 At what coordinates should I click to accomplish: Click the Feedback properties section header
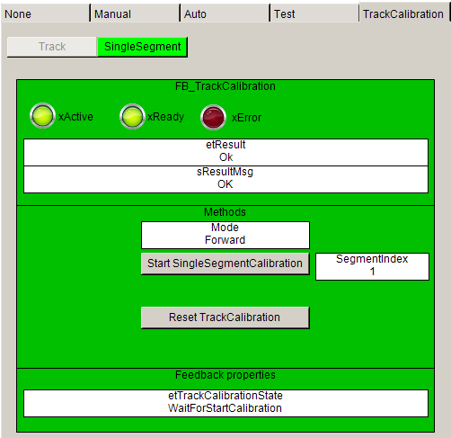tap(225, 375)
